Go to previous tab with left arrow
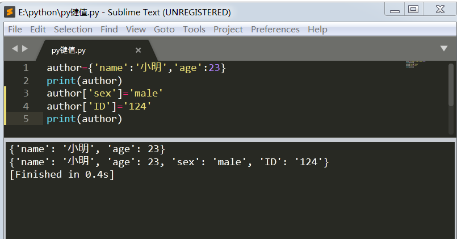Screen dimensions: 457x239 (15, 49)
